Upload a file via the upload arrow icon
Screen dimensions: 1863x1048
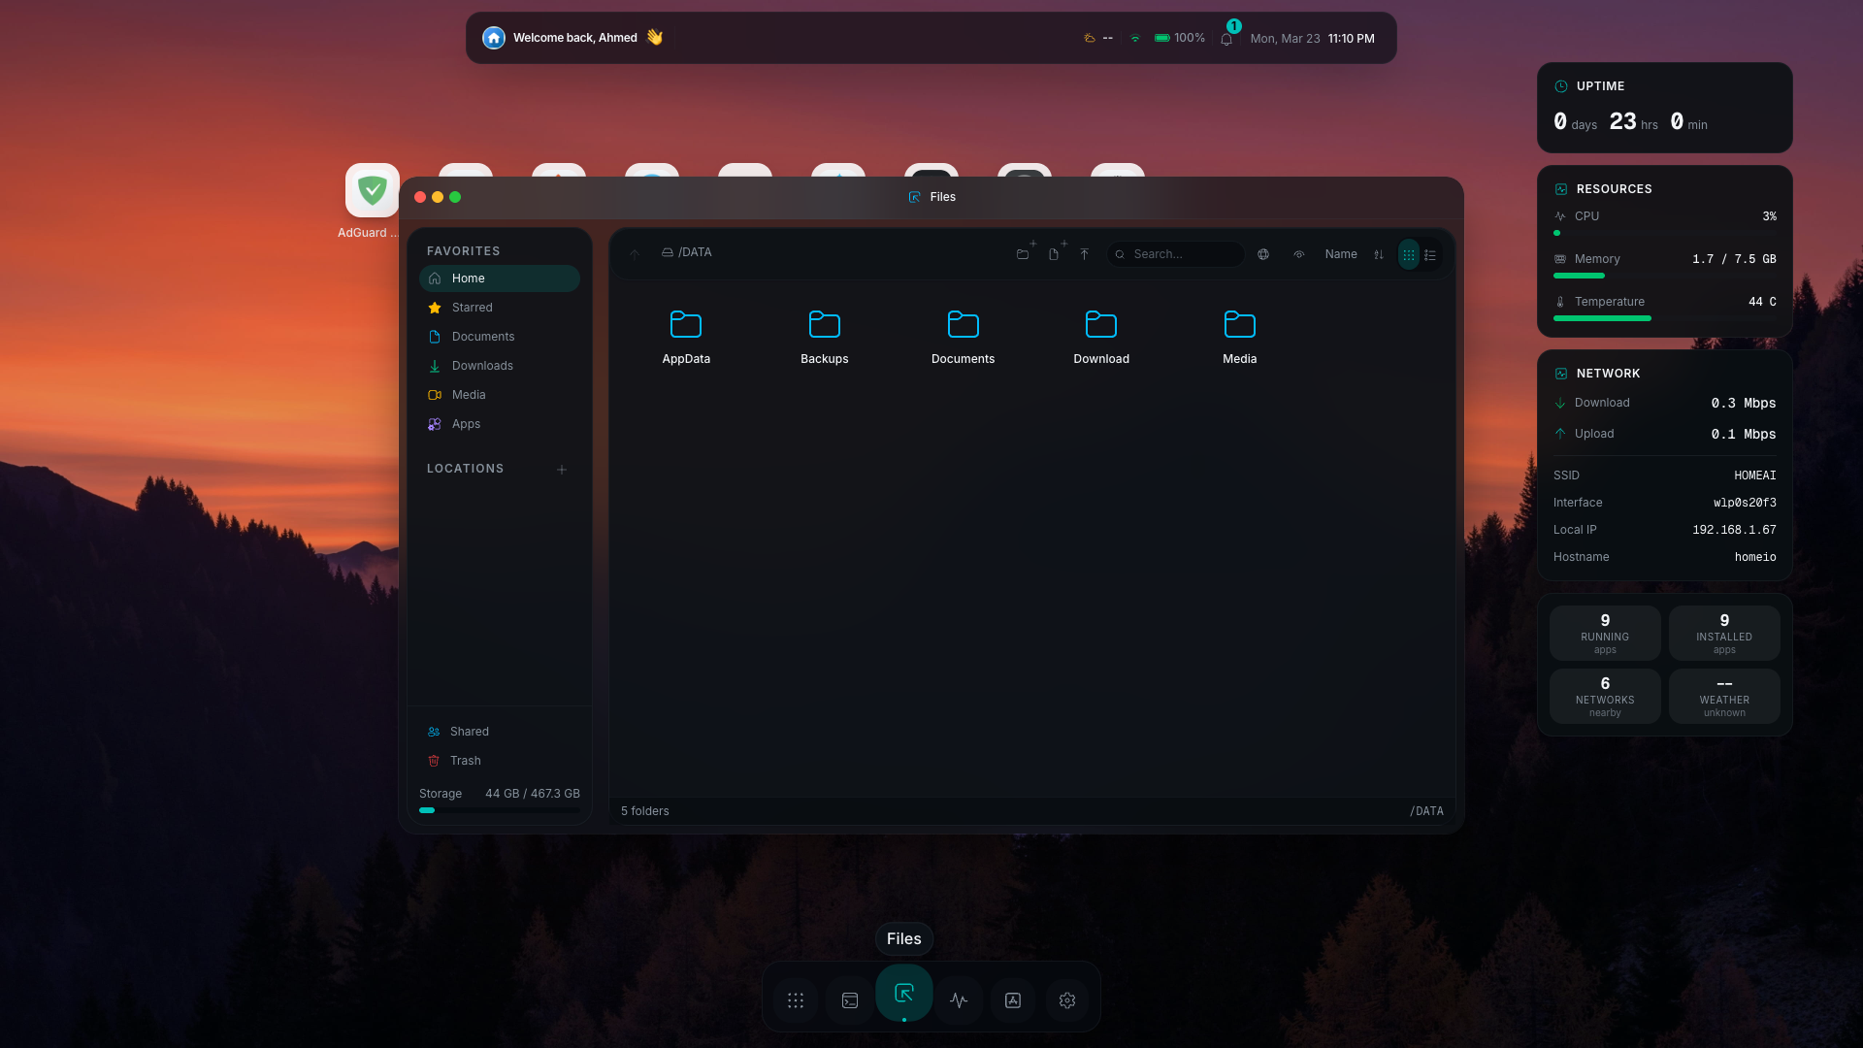[1085, 253]
